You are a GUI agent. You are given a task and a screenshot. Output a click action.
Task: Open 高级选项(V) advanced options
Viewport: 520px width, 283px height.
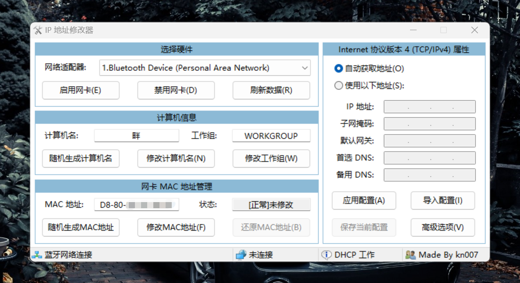(442, 227)
